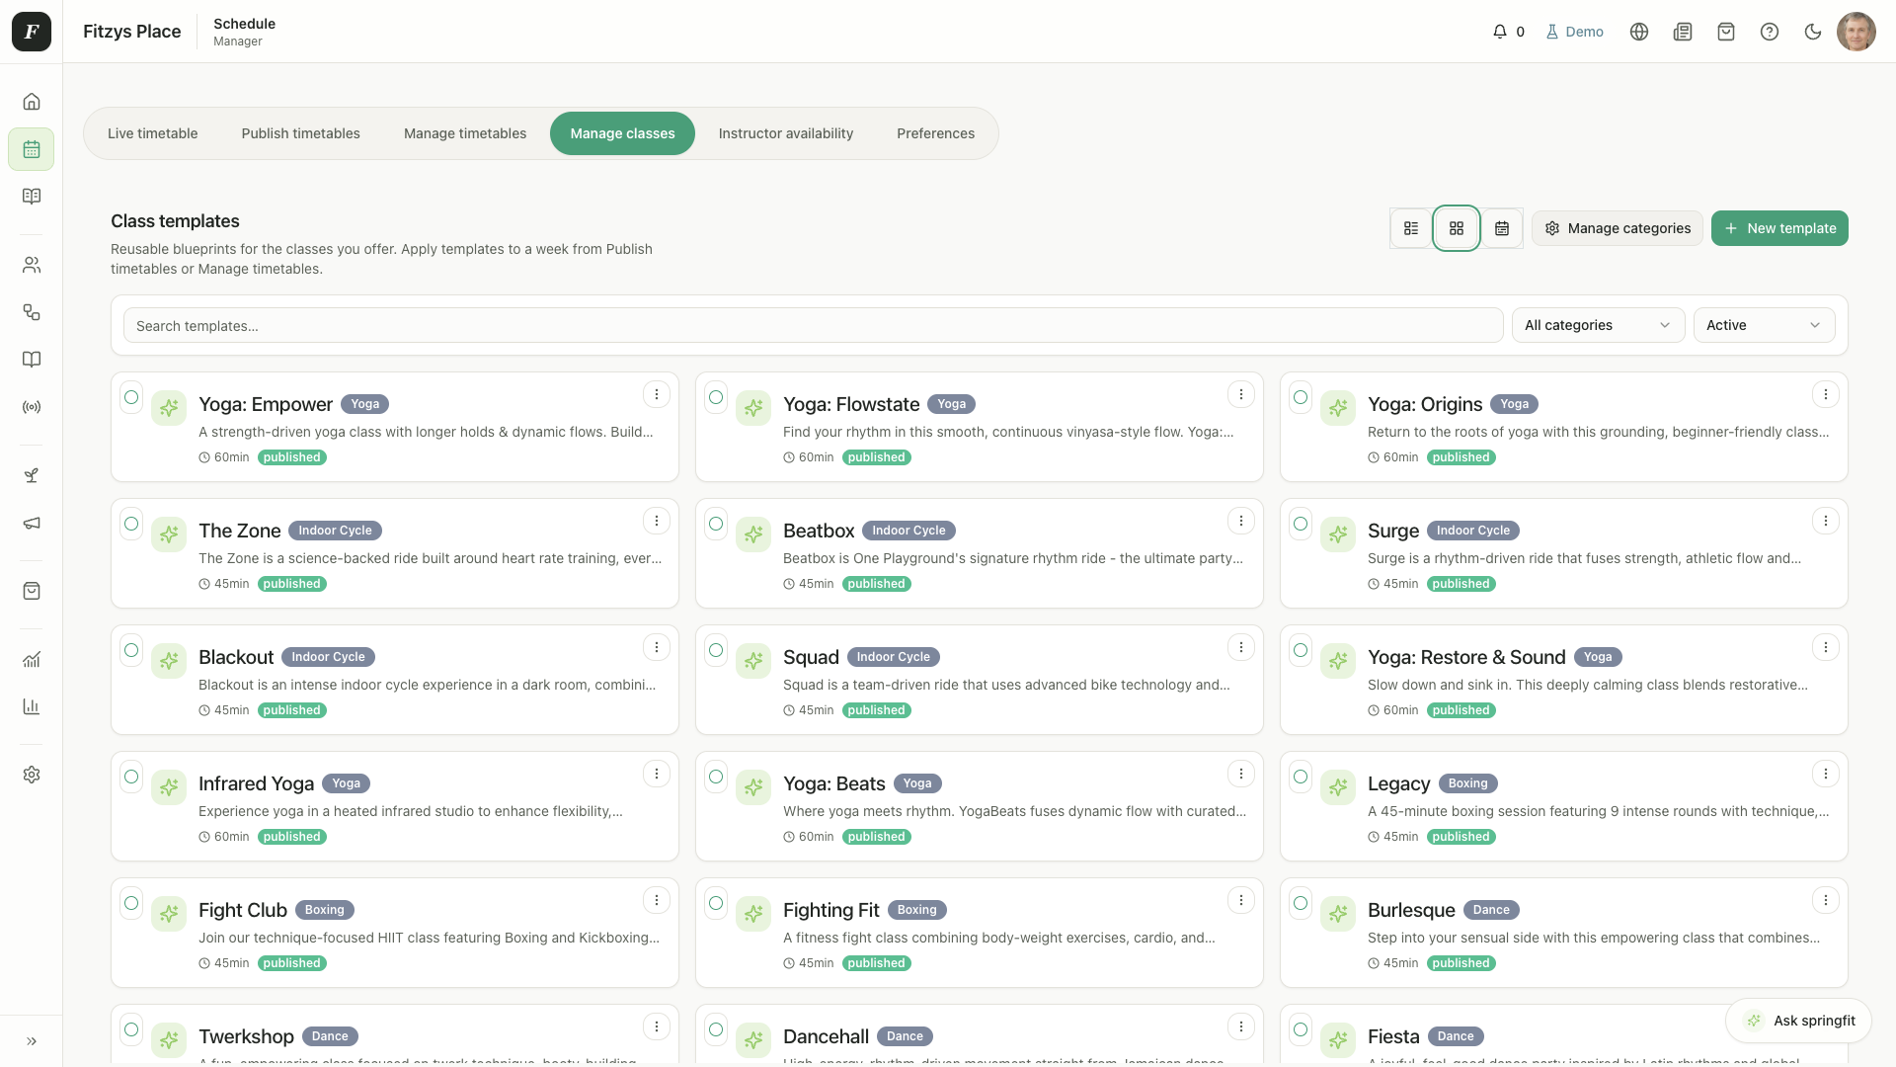Open options menu for Yoga: Empower

pos(657,394)
